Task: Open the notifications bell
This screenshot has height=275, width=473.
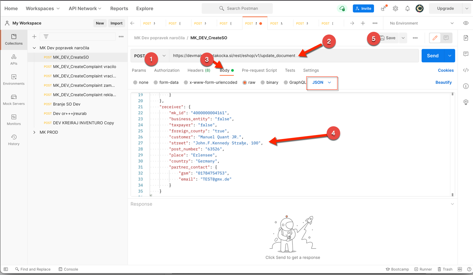Action: coord(407,8)
